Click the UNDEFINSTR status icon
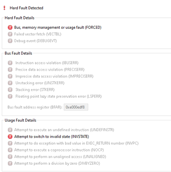Screen dimensions: 171x172 [x=10, y=130]
